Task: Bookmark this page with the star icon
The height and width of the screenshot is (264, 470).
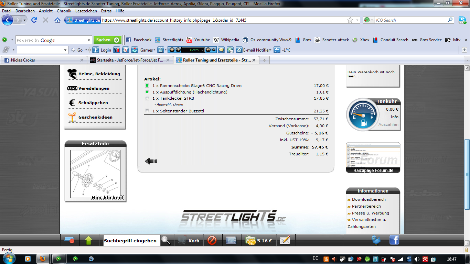Action: pyautogui.click(x=350, y=20)
